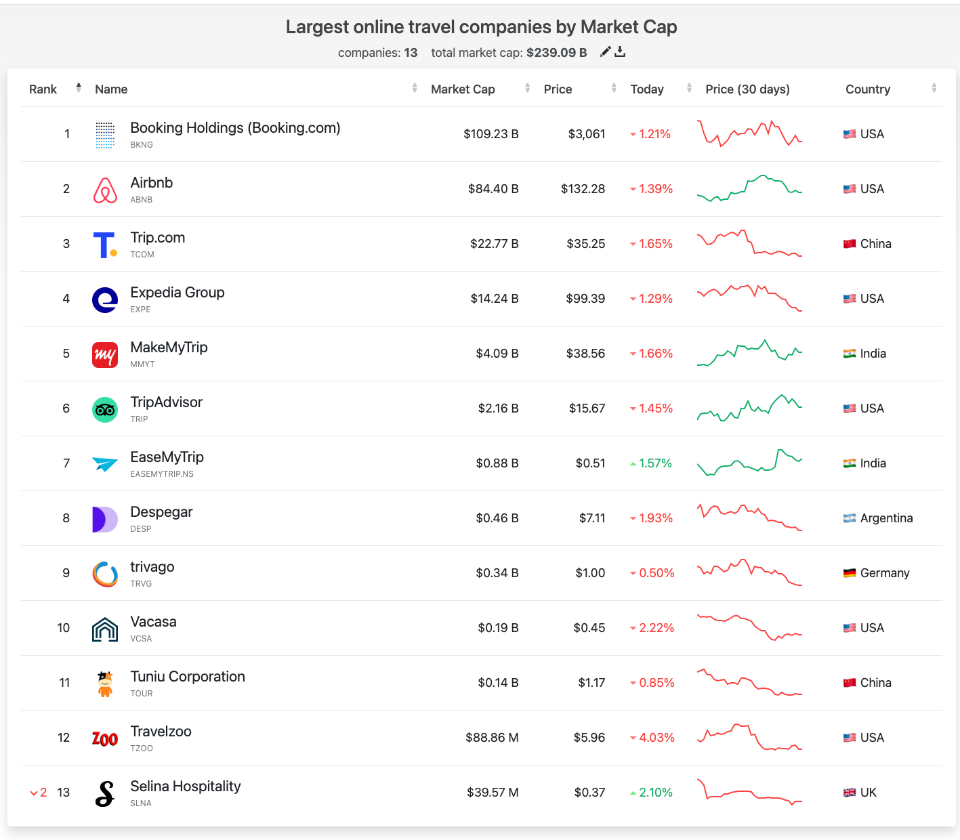
Task: Open the Tuniu Corporation company link
Action: pyautogui.click(x=188, y=677)
